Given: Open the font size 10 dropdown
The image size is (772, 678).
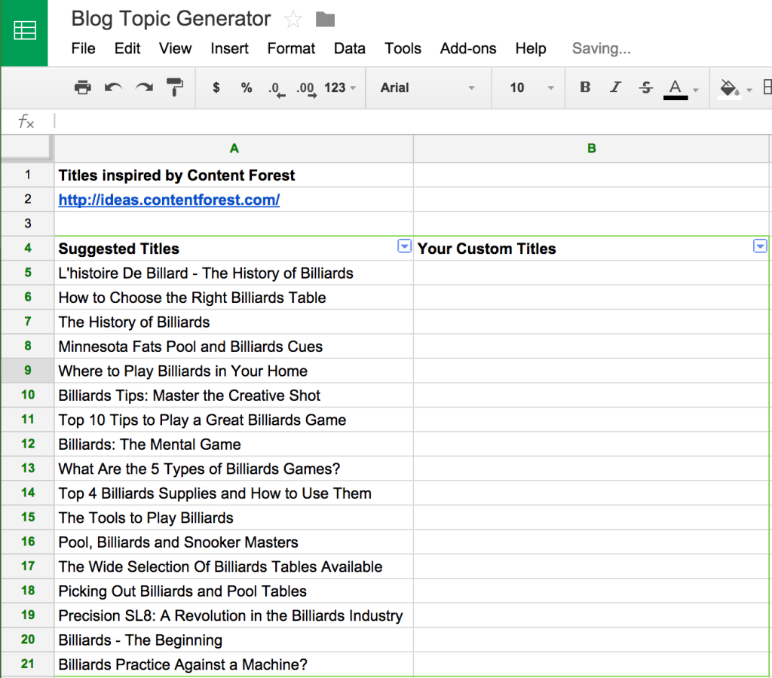Looking at the screenshot, I should coord(531,87).
